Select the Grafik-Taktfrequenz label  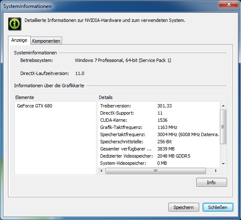121,127
